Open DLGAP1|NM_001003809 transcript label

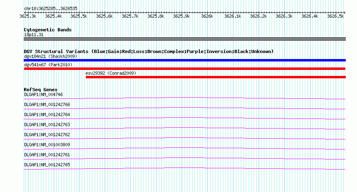pyautogui.click(x=47, y=145)
